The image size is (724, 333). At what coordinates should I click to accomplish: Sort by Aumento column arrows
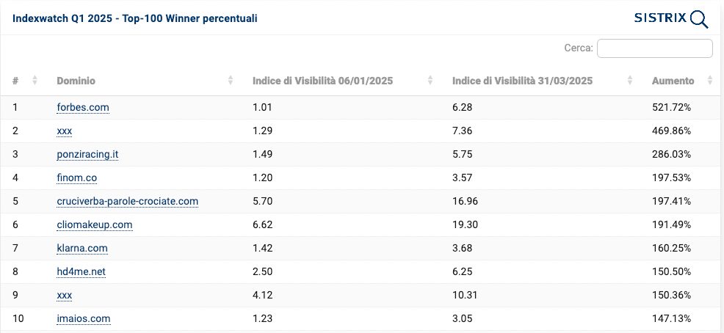pos(710,81)
